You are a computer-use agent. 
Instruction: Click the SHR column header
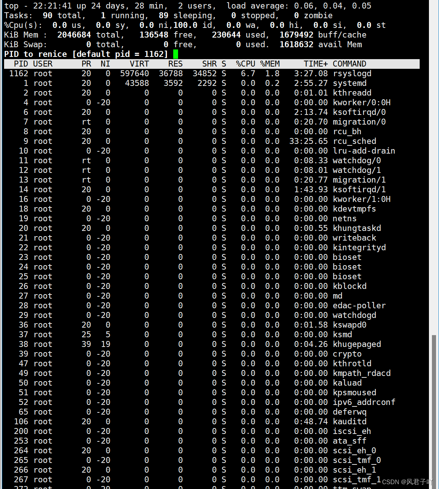pos(209,64)
